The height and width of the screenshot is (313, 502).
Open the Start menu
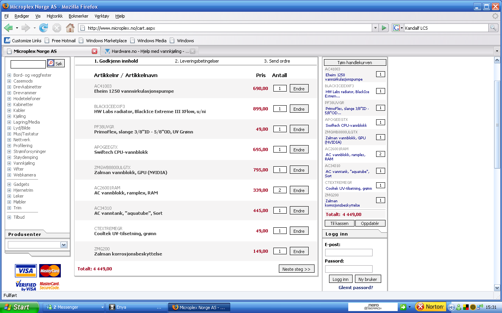click(x=19, y=307)
